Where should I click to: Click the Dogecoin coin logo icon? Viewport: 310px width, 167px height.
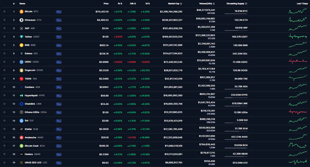pyautogui.click(x=21, y=71)
